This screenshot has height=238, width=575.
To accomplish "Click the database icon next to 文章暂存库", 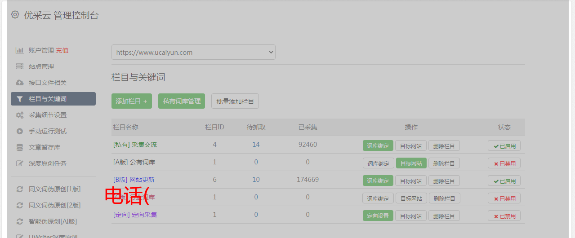I will tap(19, 147).
